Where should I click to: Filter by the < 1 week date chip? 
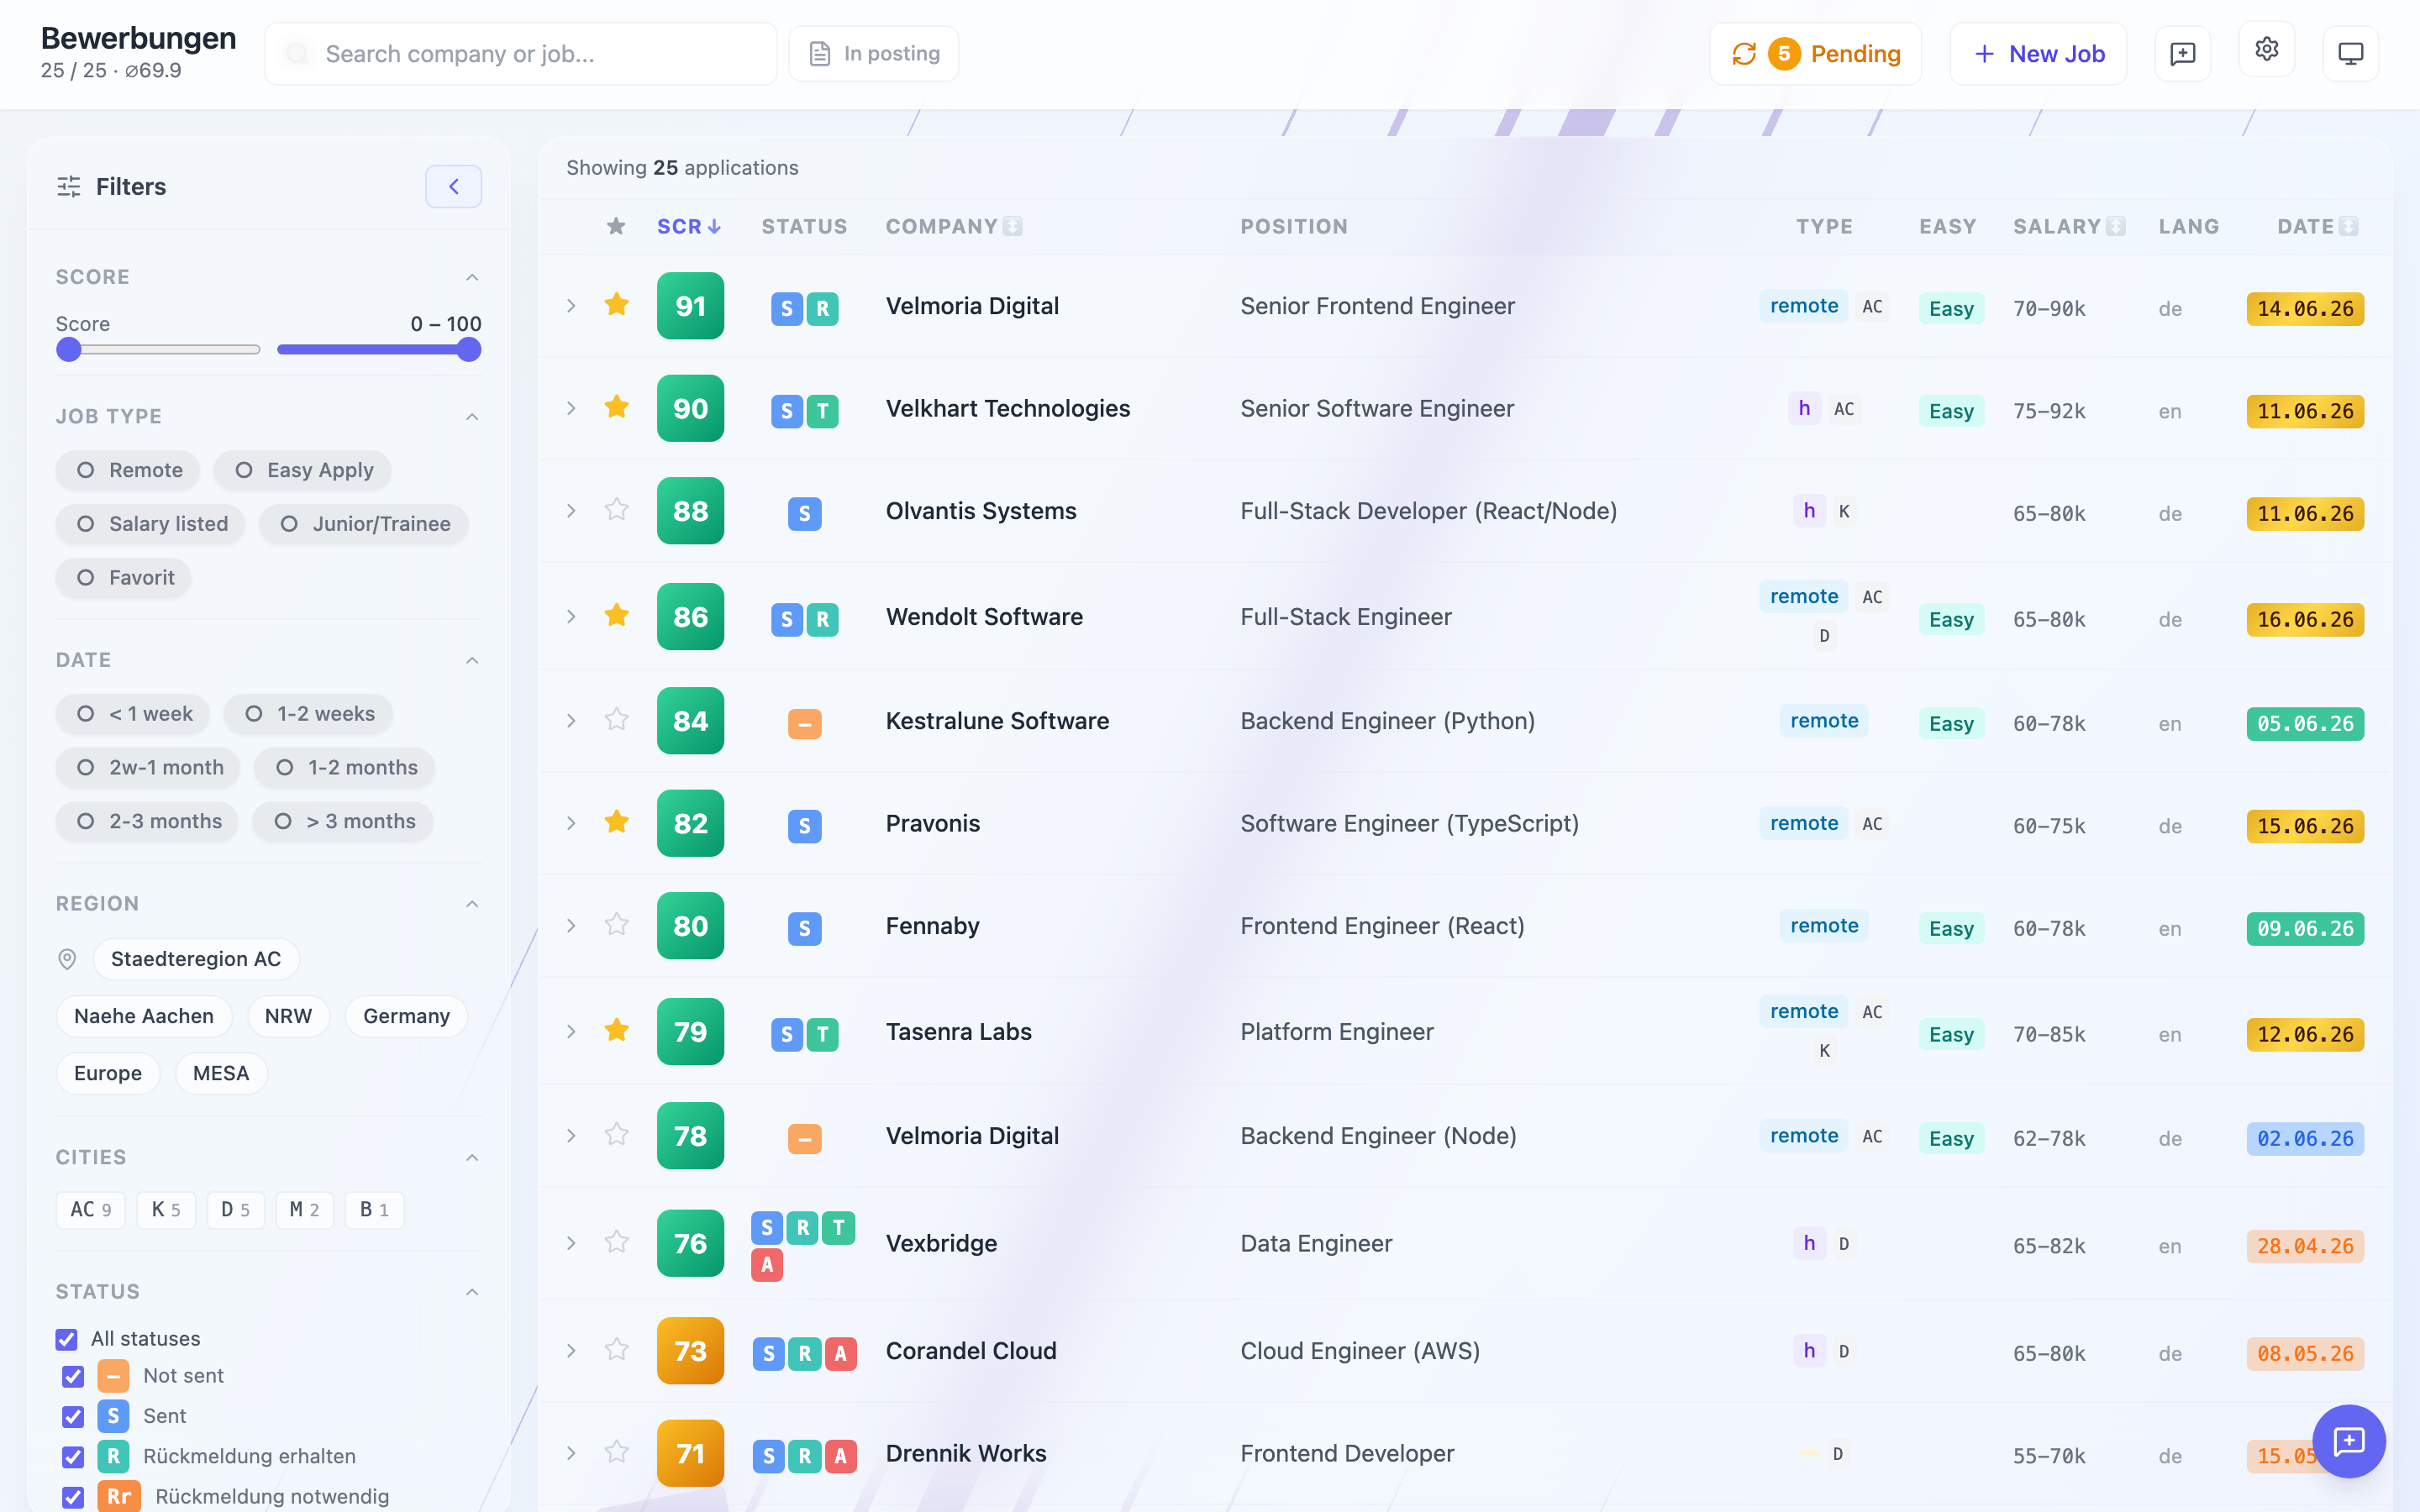133,714
